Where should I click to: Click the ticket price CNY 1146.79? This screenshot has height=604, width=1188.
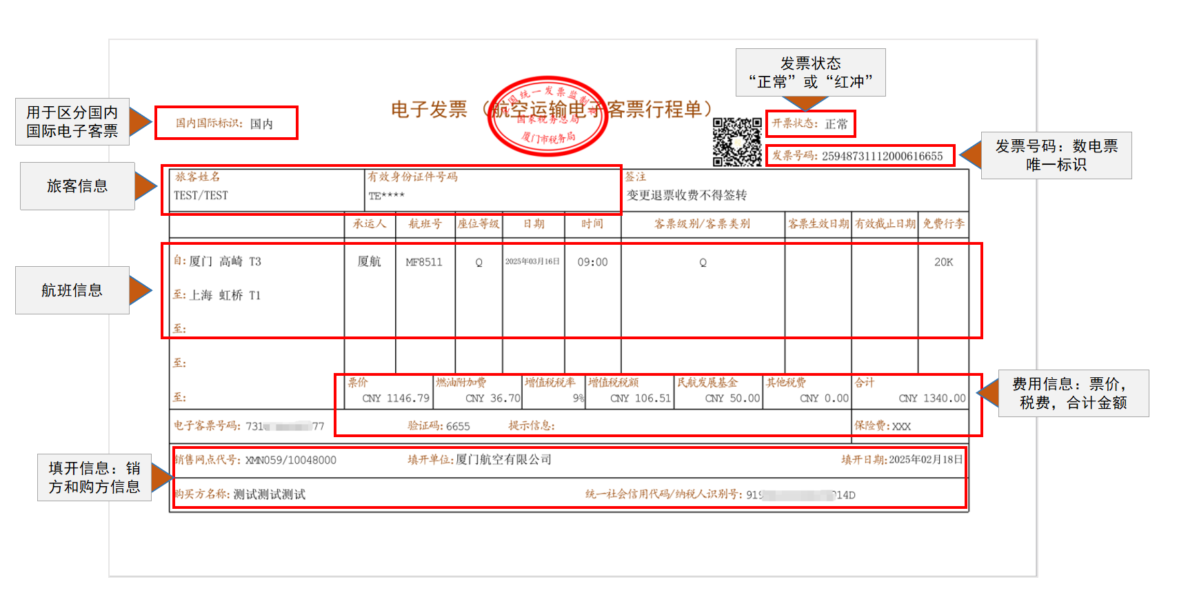click(x=396, y=399)
